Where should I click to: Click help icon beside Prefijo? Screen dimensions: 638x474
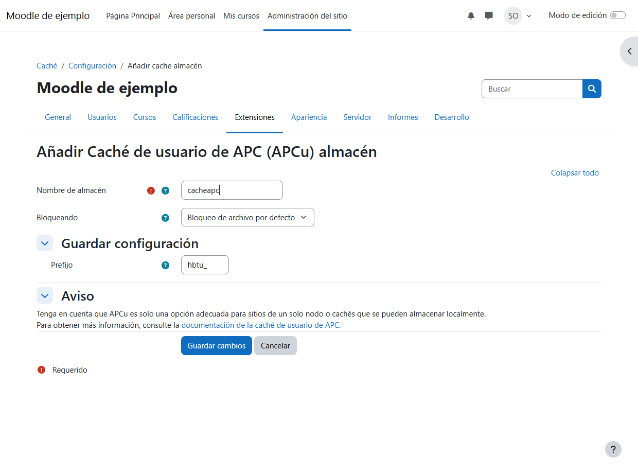click(x=165, y=266)
